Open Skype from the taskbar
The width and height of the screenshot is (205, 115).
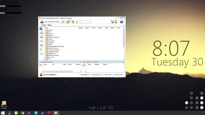pyautogui.click(x=36, y=113)
